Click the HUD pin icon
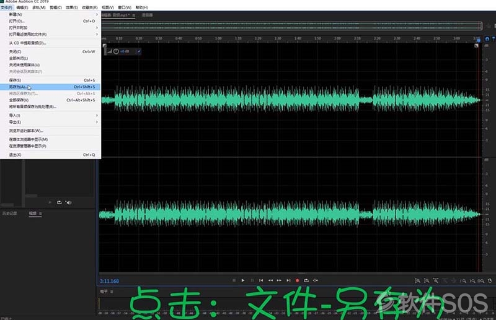The height and width of the screenshot is (320, 496). click(x=138, y=51)
